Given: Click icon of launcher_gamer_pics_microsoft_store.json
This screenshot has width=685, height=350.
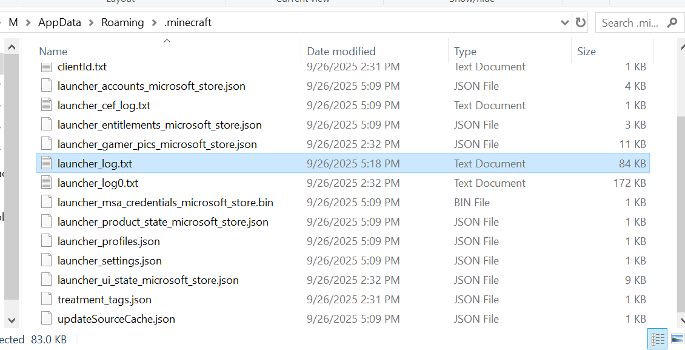Looking at the screenshot, I should pos(46,144).
